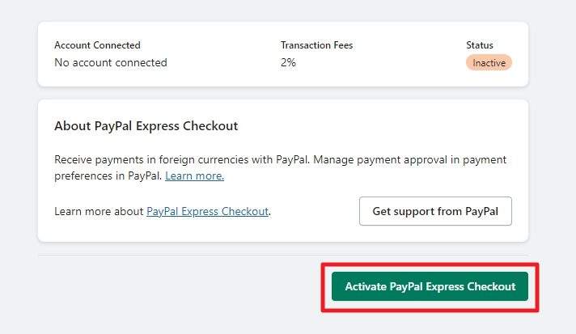576x334 pixels.
Task: Click the account status summary card
Action: click(283, 54)
